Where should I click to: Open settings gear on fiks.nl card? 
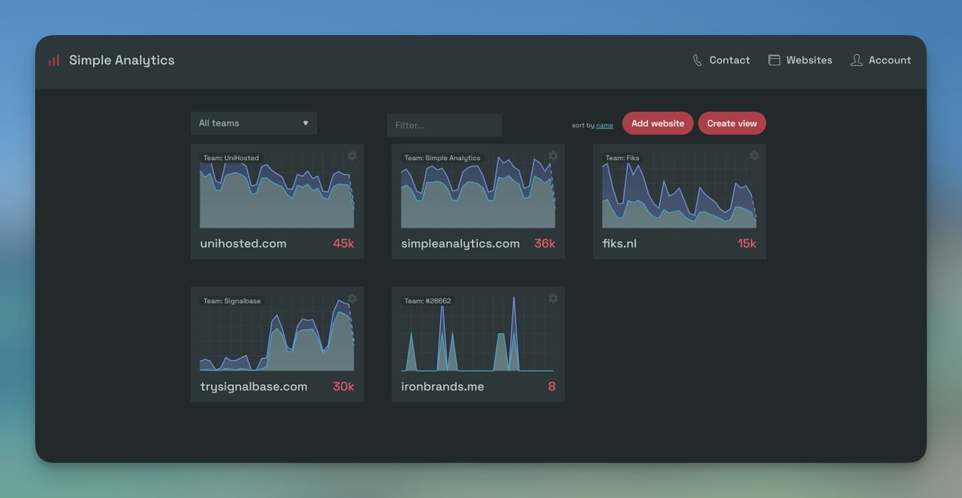[754, 155]
